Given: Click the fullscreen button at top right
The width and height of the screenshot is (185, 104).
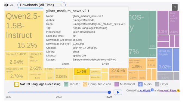Looking at the screenshot, I should pyautogui.click(x=175, y=7).
